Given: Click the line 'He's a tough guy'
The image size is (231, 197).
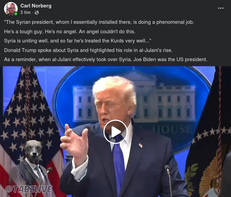Looking at the screenshot, I should point(70,32).
